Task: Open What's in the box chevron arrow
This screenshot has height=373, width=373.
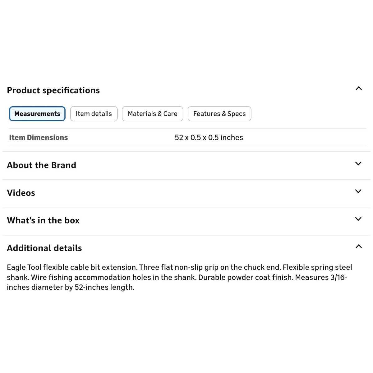Action: pos(358,219)
